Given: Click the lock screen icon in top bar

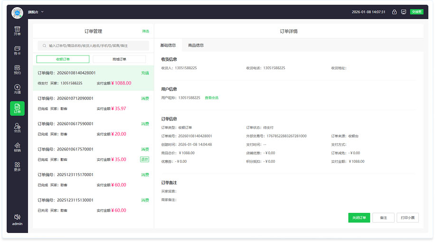Looking at the screenshot, I should pyautogui.click(x=394, y=12).
